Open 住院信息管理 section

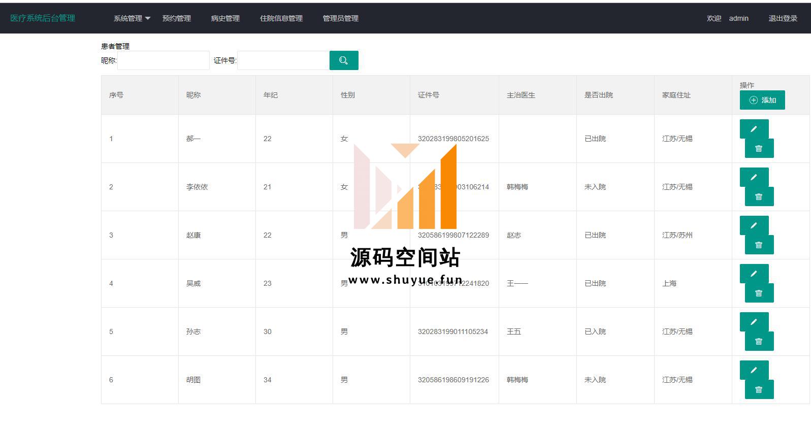click(281, 18)
